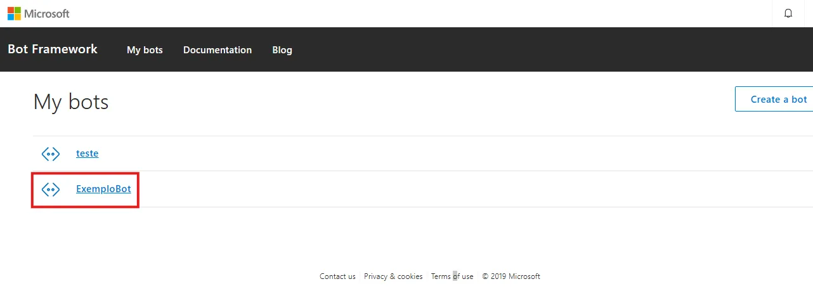
Task: Click empty space in the teste row
Action: [444, 153]
